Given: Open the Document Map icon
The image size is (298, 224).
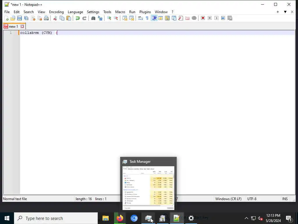Looking at the screenshot, I should 167,18.
